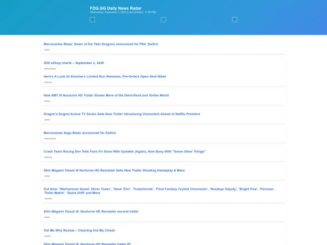This screenshot has height=245, width=327.
Task: Open Tell Me Why Review – Cleaning Out My Closet
Action: (79, 230)
